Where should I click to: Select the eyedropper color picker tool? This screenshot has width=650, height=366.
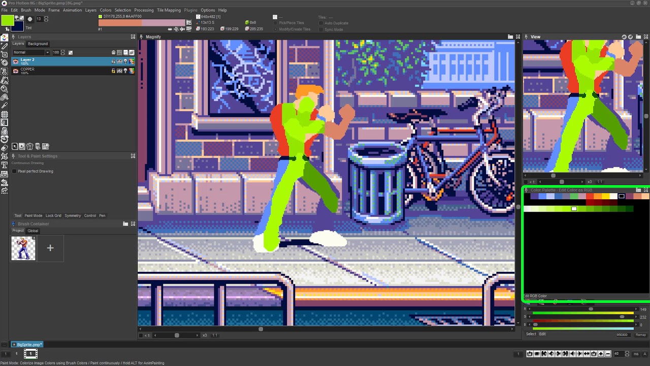[x=5, y=105]
